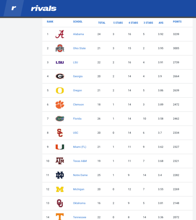Click the Texas A&M logo

[60, 161]
